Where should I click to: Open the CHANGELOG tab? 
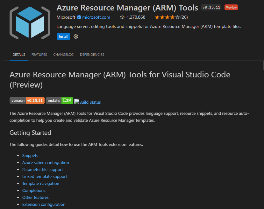click(x=63, y=55)
